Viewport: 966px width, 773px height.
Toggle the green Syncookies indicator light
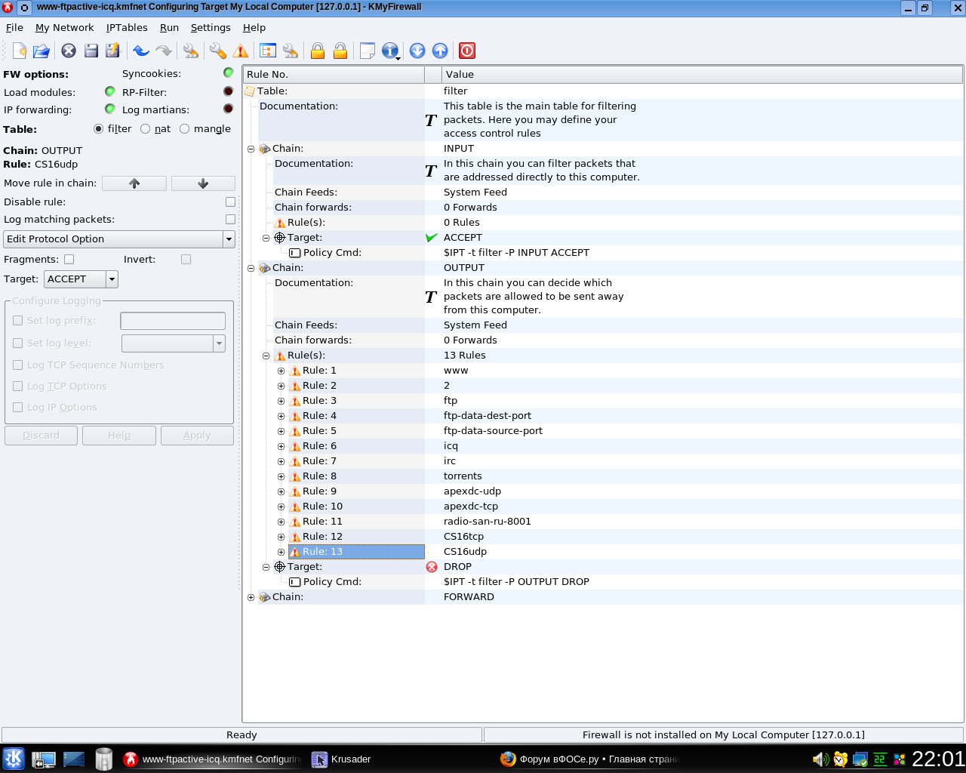(228, 73)
